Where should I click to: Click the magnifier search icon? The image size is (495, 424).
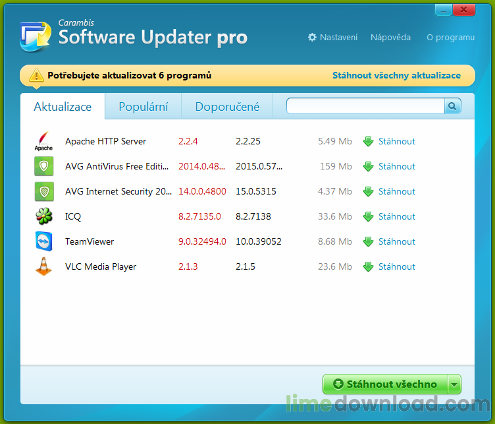[x=453, y=106]
